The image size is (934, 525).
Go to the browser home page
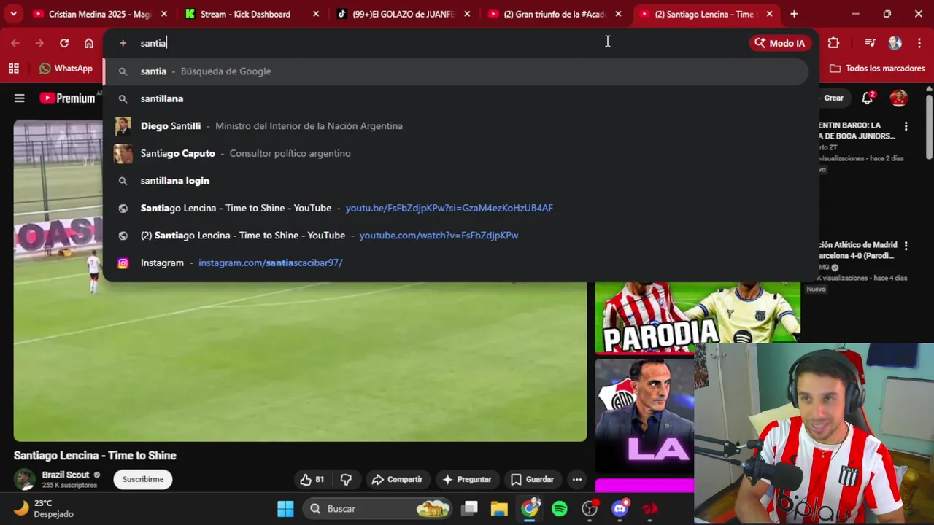point(89,43)
